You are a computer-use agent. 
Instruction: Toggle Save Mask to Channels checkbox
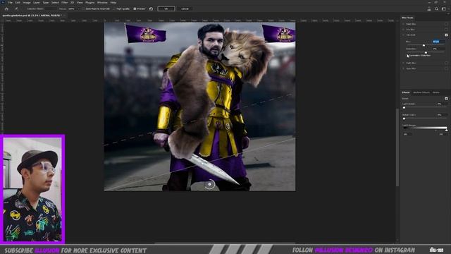(x=84, y=9)
